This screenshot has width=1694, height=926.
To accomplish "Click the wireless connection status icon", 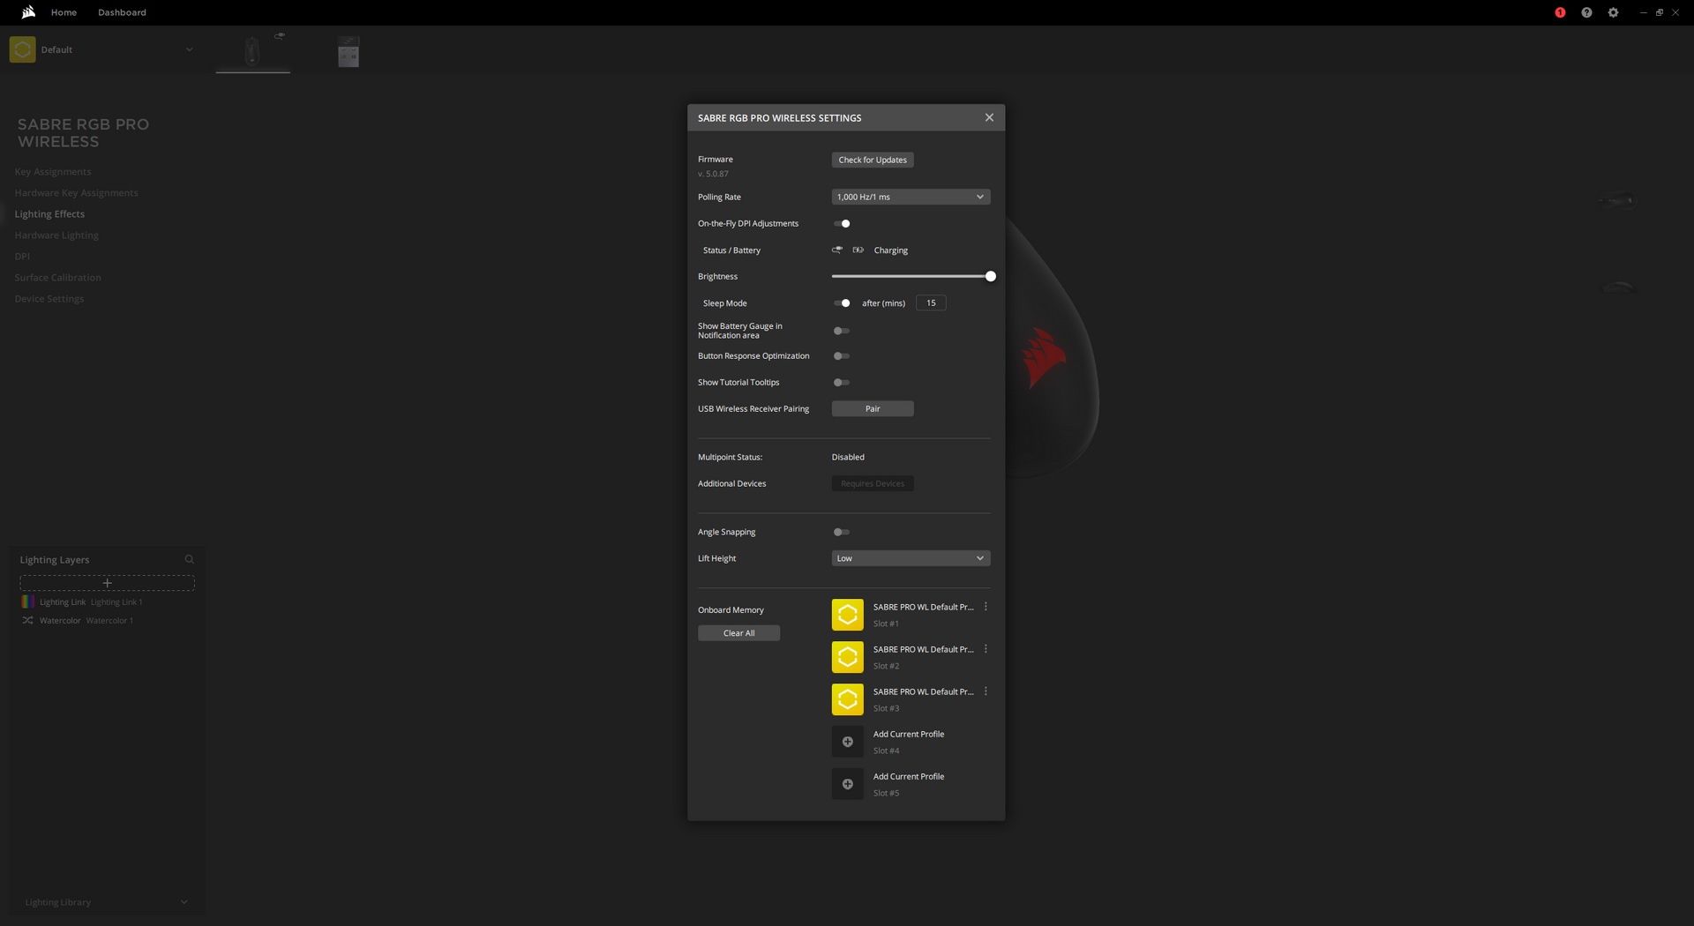I will pos(837,250).
